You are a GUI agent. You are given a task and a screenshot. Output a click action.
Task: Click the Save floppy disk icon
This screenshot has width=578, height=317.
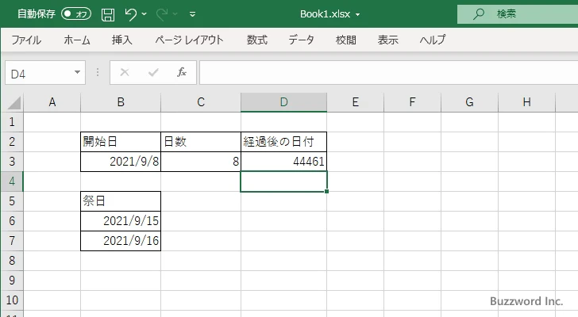tap(108, 14)
